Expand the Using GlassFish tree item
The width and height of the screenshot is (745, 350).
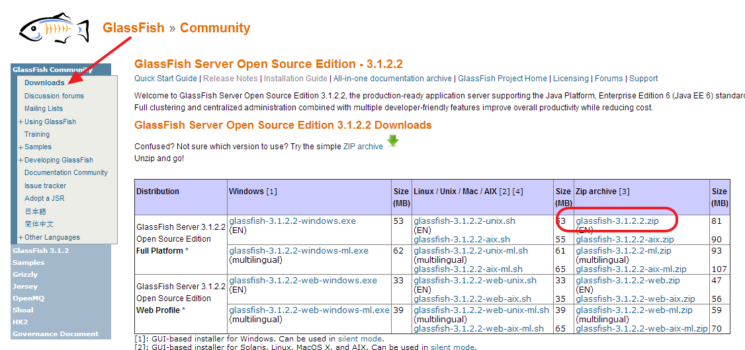[21, 122]
